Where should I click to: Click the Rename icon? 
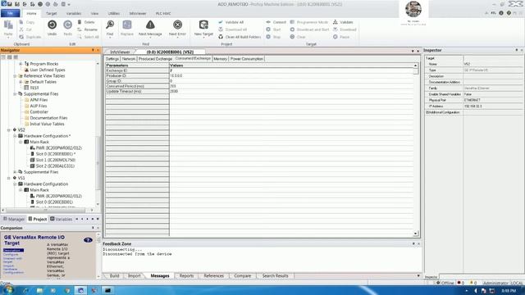pos(80,29)
